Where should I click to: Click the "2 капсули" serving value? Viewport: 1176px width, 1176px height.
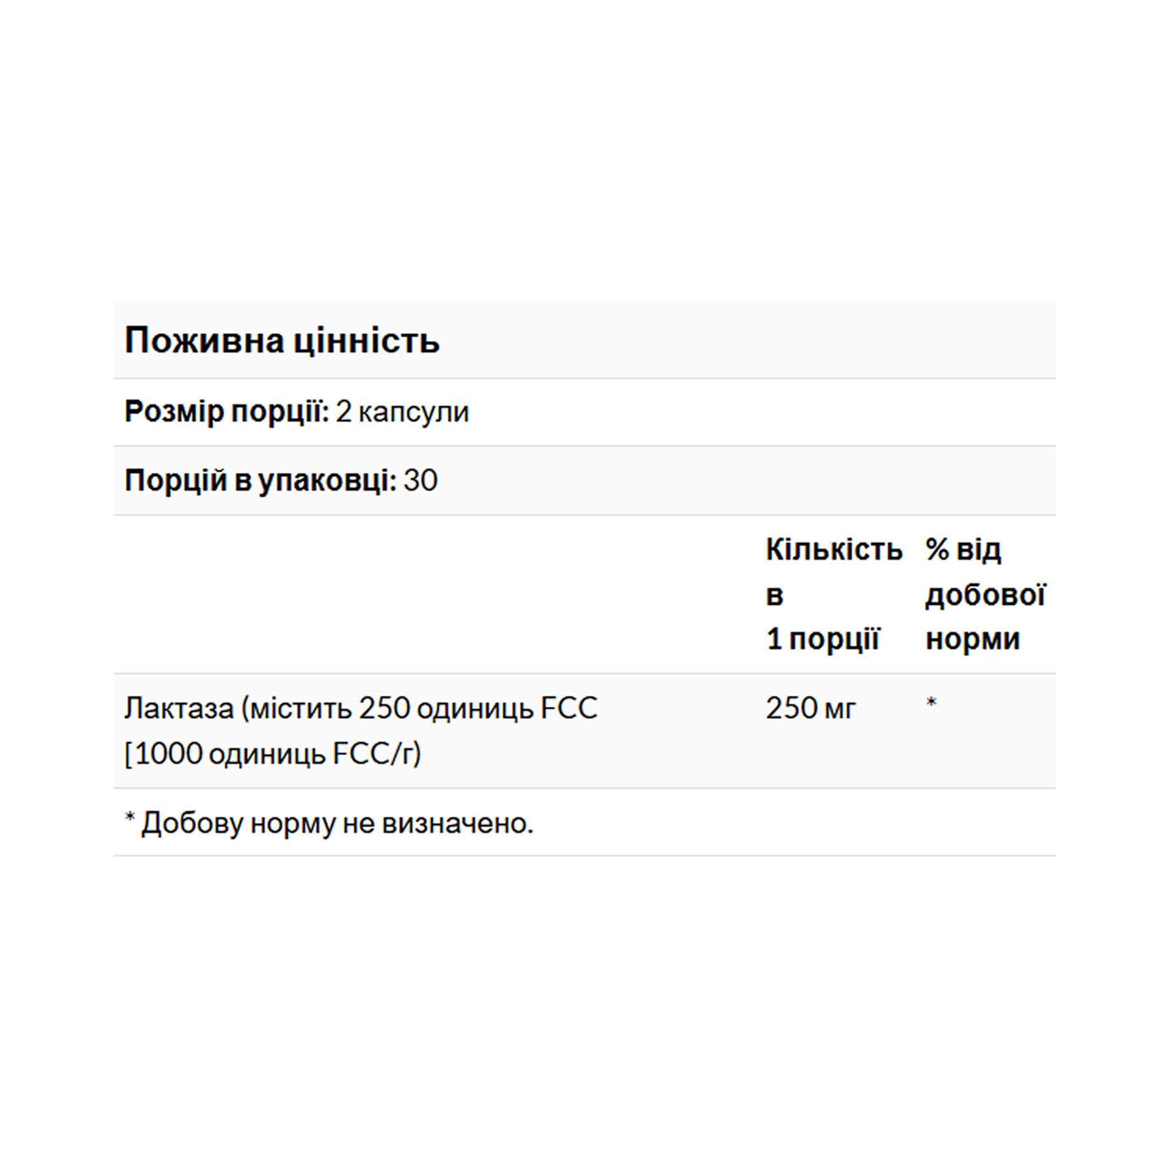coord(402,412)
